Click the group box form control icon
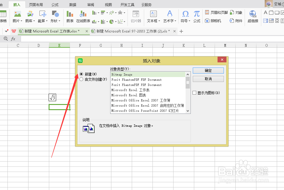The width and height of the screenshot is (284, 190). point(271,12)
